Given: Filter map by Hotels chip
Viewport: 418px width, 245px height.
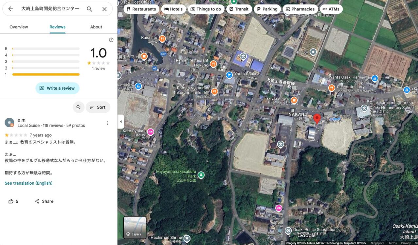Looking at the screenshot, I should [x=173, y=9].
